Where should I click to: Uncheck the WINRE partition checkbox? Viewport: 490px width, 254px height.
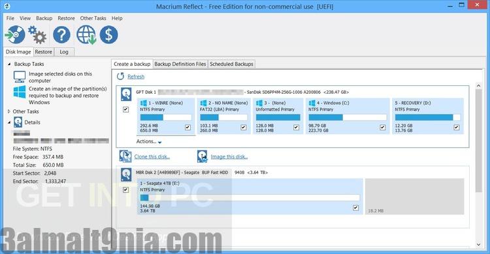point(188,127)
